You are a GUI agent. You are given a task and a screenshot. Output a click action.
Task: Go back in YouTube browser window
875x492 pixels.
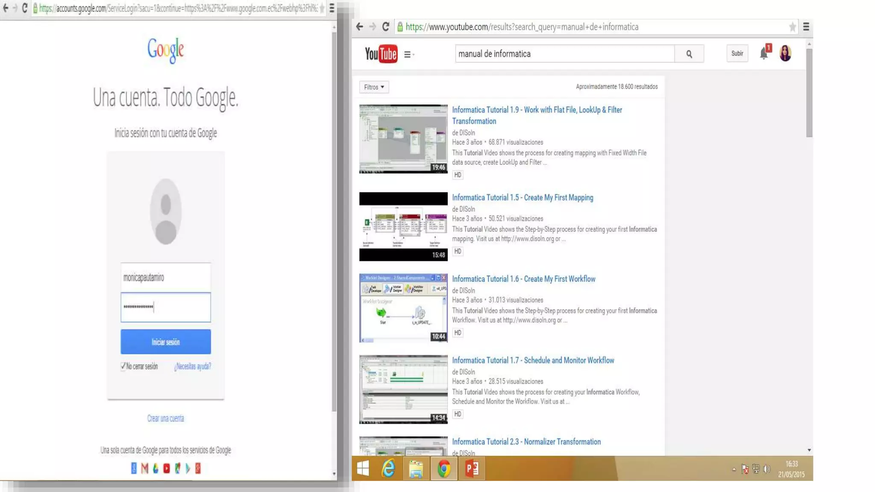click(359, 27)
